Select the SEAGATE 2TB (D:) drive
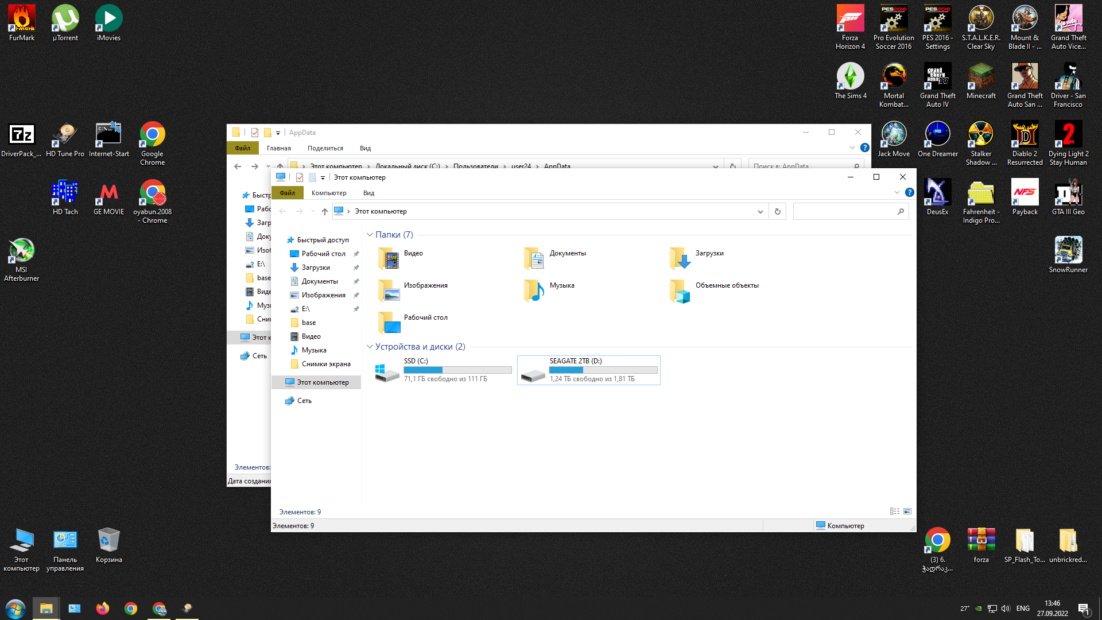1102x620 pixels. tap(588, 370)
